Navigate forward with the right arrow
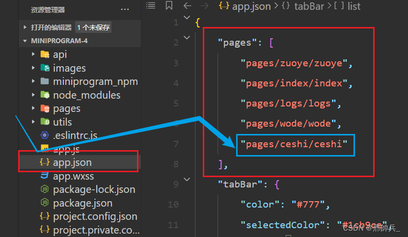This screenshot has height=237, width=408. 205,5
